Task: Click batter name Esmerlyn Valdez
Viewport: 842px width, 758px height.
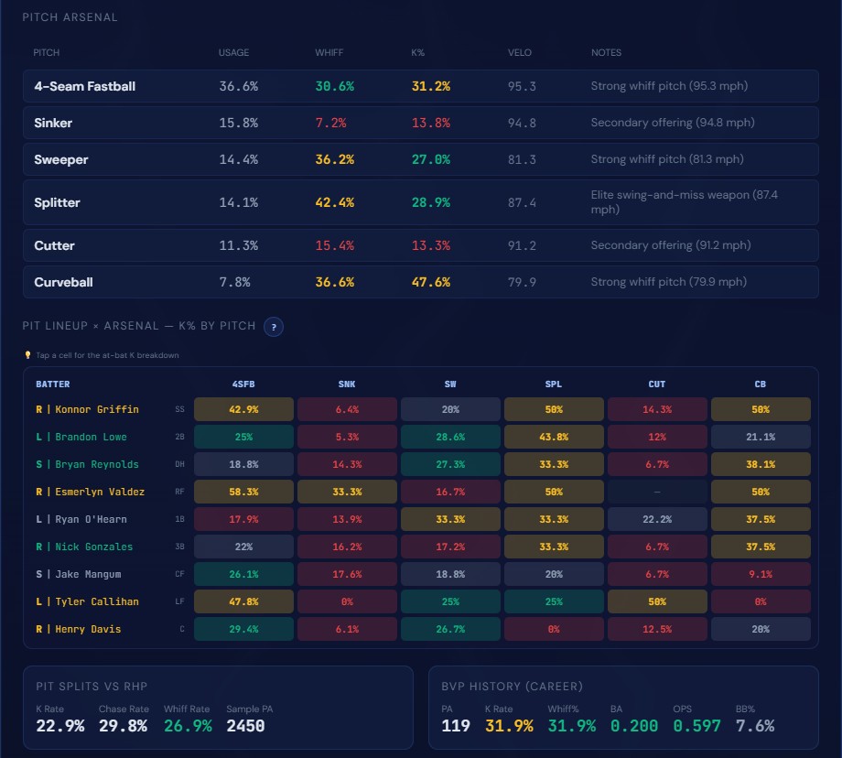Action: [100, 492]
